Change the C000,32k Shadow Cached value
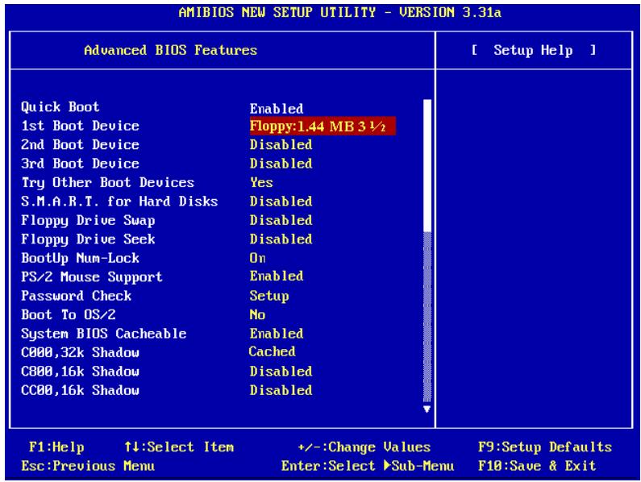Viewport: 641px width, 482px height. (x=272, y=351)
